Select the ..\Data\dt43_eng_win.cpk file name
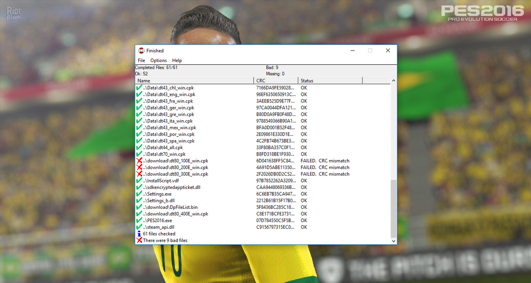 (169, 95)
